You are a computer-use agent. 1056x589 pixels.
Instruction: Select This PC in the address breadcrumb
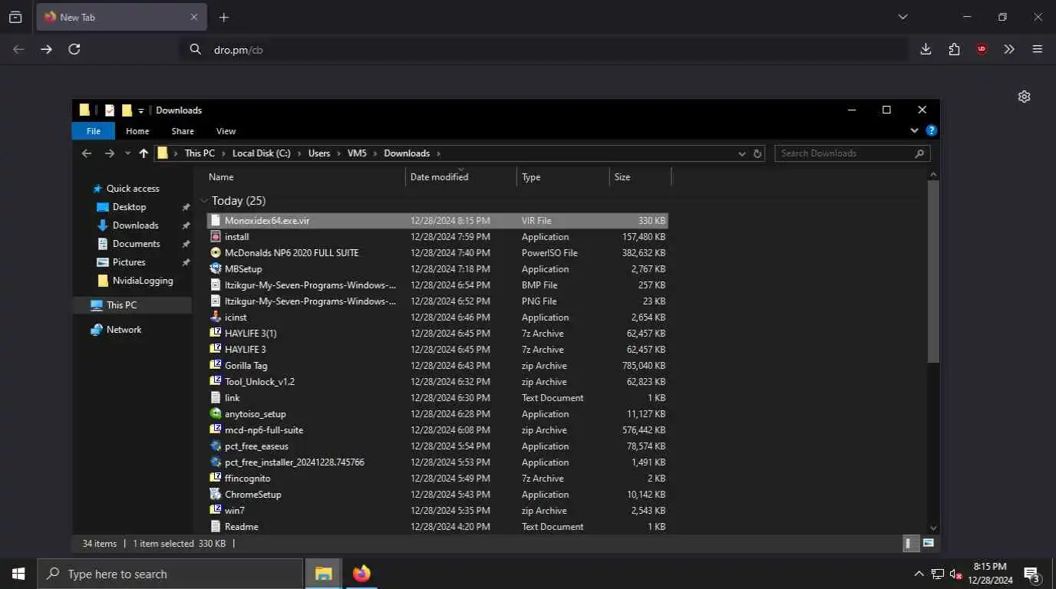pyautogui.click(x=200, y=153)
